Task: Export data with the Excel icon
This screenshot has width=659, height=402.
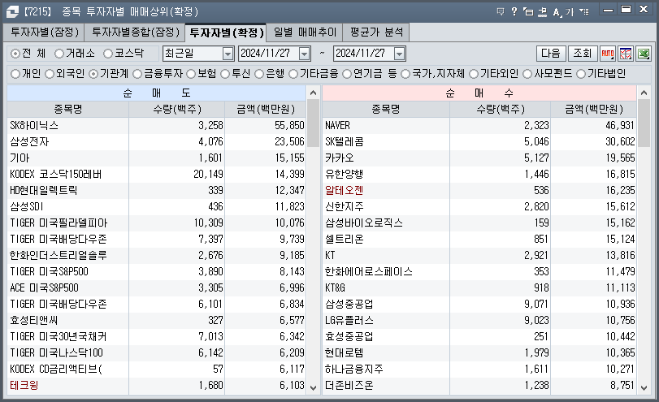Action: pyautogui.click(x=644, y=54)
